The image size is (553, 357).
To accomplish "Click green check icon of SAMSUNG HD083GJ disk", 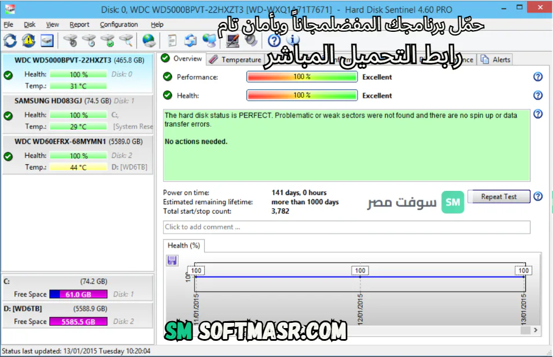I will [8, 116].
